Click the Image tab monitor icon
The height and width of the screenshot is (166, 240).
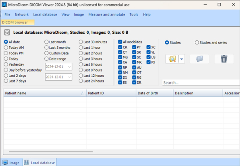(x=5, y=162)
